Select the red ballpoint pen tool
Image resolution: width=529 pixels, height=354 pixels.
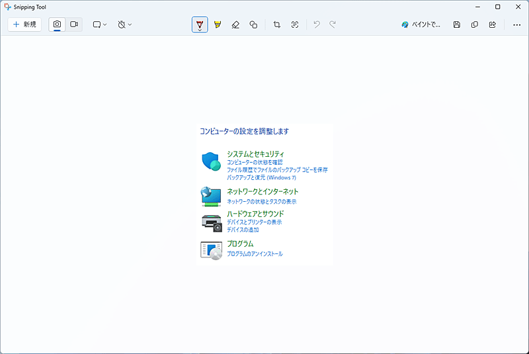[200, 24]
